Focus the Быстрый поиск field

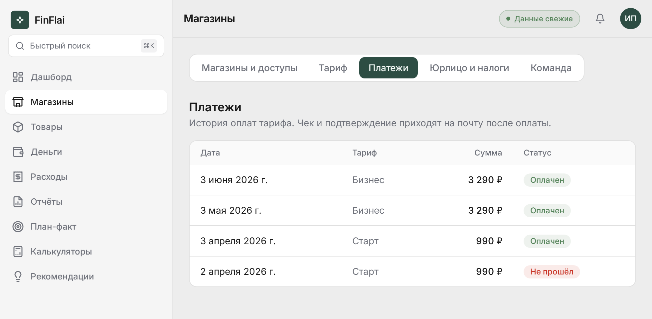(86, 46)
